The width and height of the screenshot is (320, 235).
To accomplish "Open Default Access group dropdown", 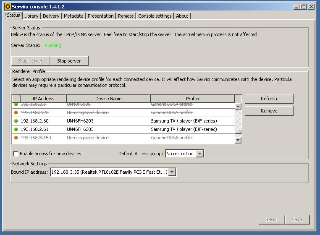I will coord(200,154).
